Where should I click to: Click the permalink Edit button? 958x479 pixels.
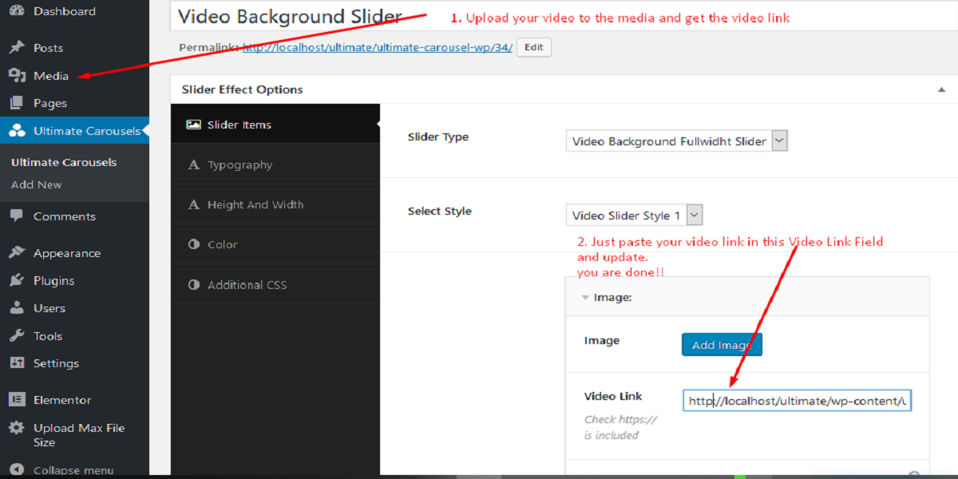tap(534, 47)
